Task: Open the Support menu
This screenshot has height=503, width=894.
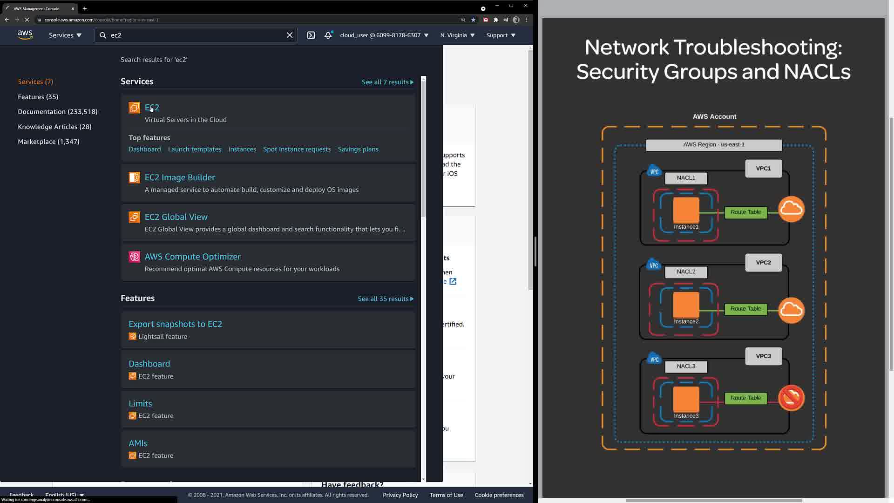Action: coord(501,35)
